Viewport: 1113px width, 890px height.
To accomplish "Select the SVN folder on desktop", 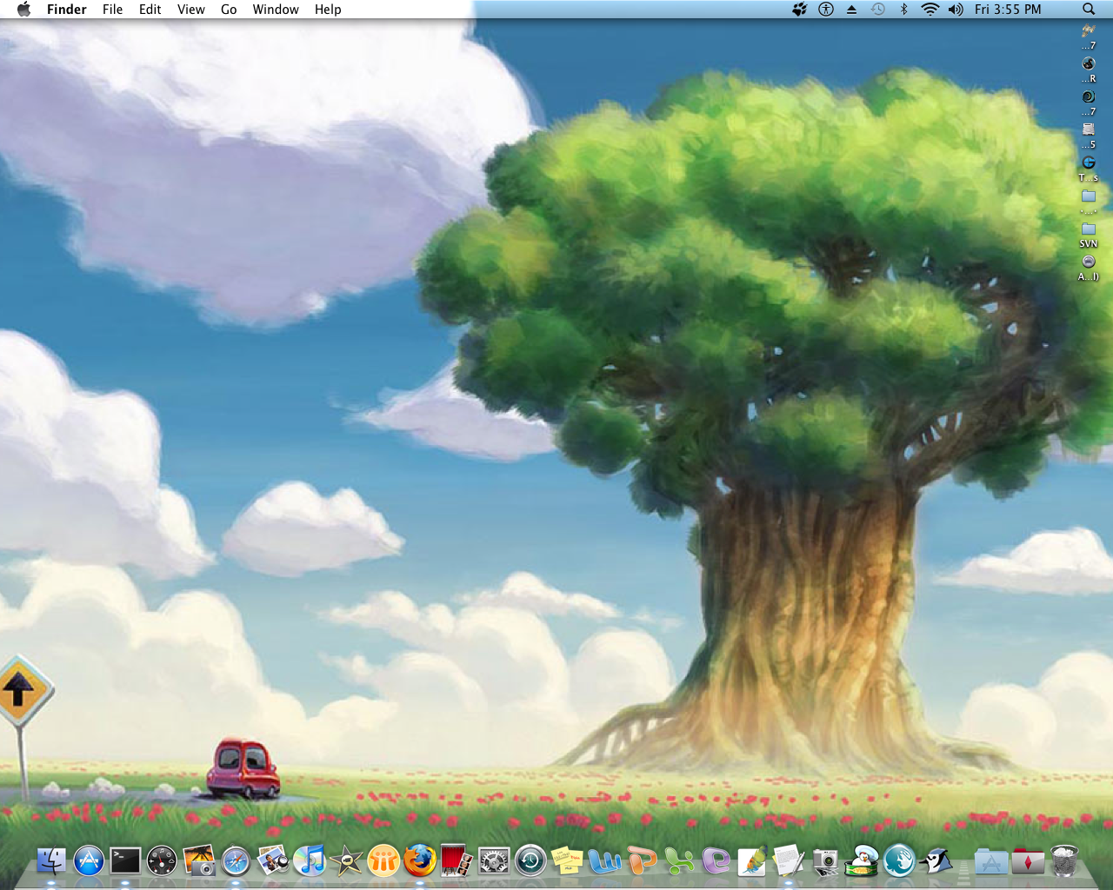I will [x=1088, y=230].
